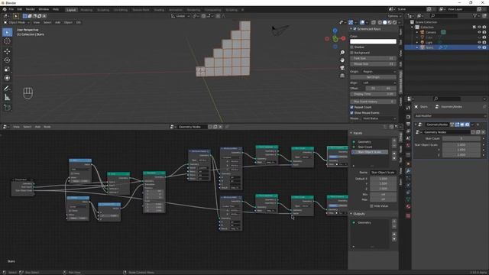This screenshot has height=275, width=489.
Task: Enable the Background checkbox
Action: [x=351, y=53]
